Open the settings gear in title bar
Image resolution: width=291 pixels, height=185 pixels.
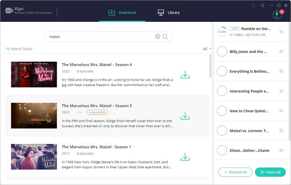(x=253, y=5)
